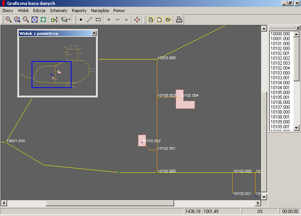The height and width of the screenshot is (216, 301).
Task: Click the red move crosshair tool
Action: pos(137,20)
